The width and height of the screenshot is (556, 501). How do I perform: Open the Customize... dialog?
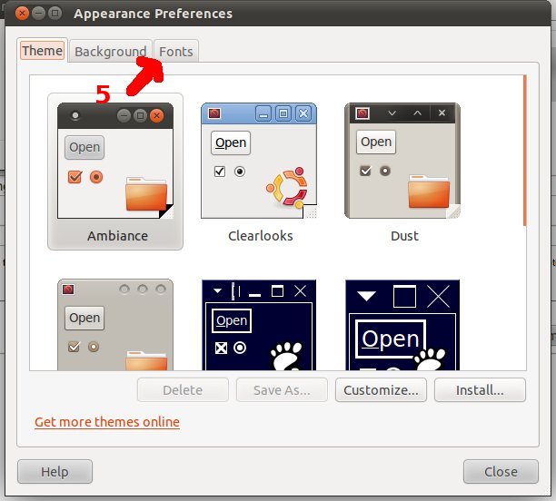point(381,389)
